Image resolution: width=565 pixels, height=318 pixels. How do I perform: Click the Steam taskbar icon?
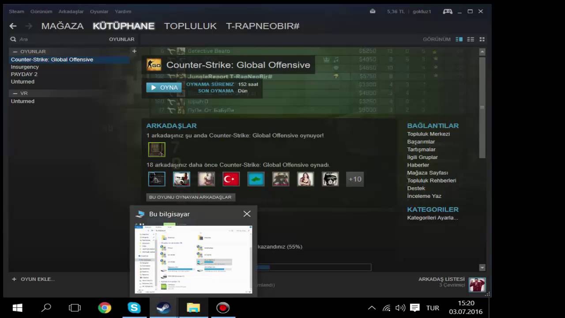[164, 308]
